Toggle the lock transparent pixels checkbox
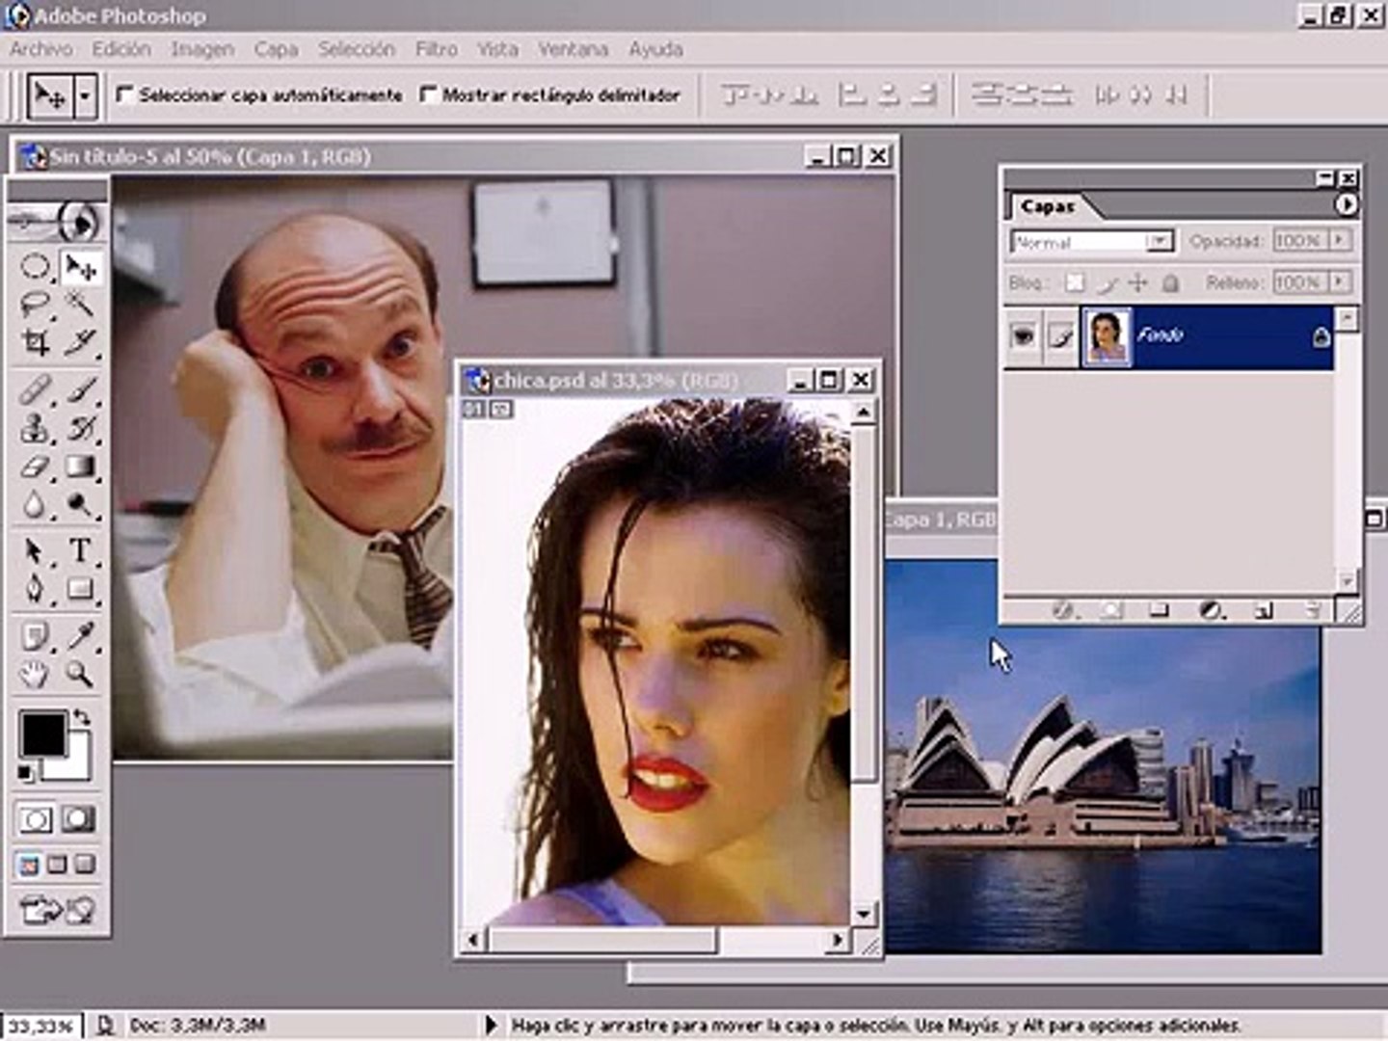 coord(1075,282)
